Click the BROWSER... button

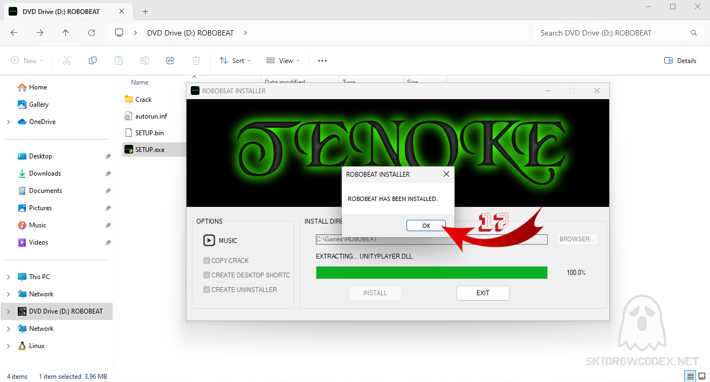pos(577,239)
